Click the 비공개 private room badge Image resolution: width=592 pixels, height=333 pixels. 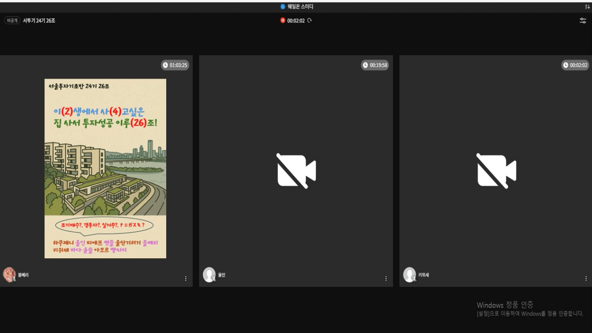coord(12,21)
